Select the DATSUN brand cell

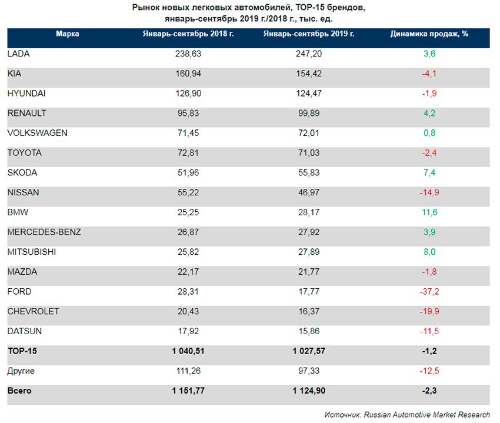pos(25,331)
